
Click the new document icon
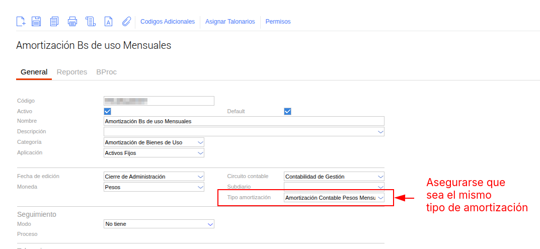point(21,21)
